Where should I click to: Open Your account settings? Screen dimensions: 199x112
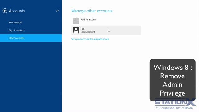click(x=16, y=22)
